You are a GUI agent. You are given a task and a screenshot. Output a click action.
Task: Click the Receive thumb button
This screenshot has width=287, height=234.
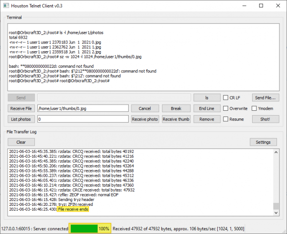click(176, 119)
